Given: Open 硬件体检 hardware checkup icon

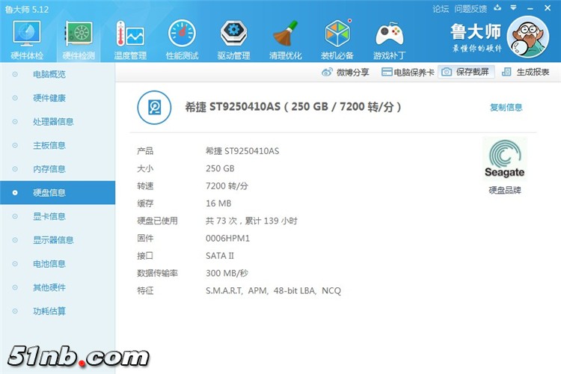Looking at the screenshot, I should click(27, 40).
